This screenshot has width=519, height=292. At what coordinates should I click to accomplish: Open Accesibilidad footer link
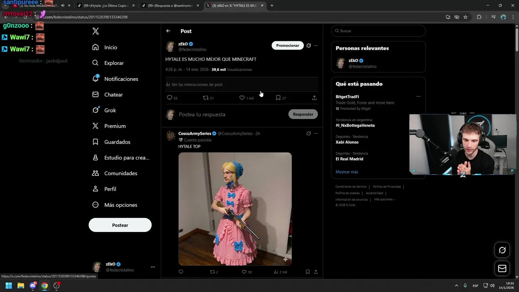point(374,193)
